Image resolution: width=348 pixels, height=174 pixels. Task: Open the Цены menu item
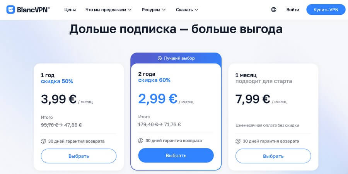(x=70, y=10)
